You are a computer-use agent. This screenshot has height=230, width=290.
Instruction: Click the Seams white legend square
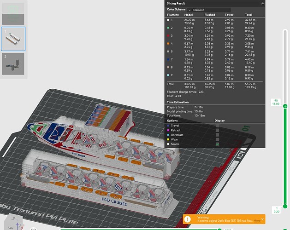click(x=168, y=144)
